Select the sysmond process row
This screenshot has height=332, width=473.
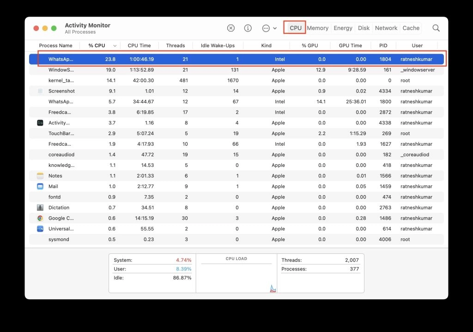236,239
